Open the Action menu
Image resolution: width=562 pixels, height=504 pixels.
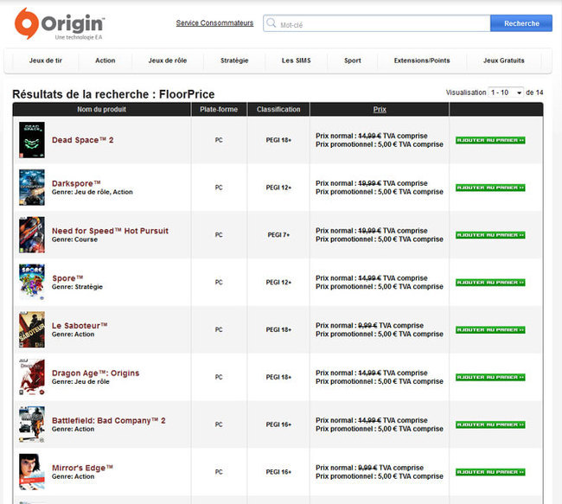[105, 61]
